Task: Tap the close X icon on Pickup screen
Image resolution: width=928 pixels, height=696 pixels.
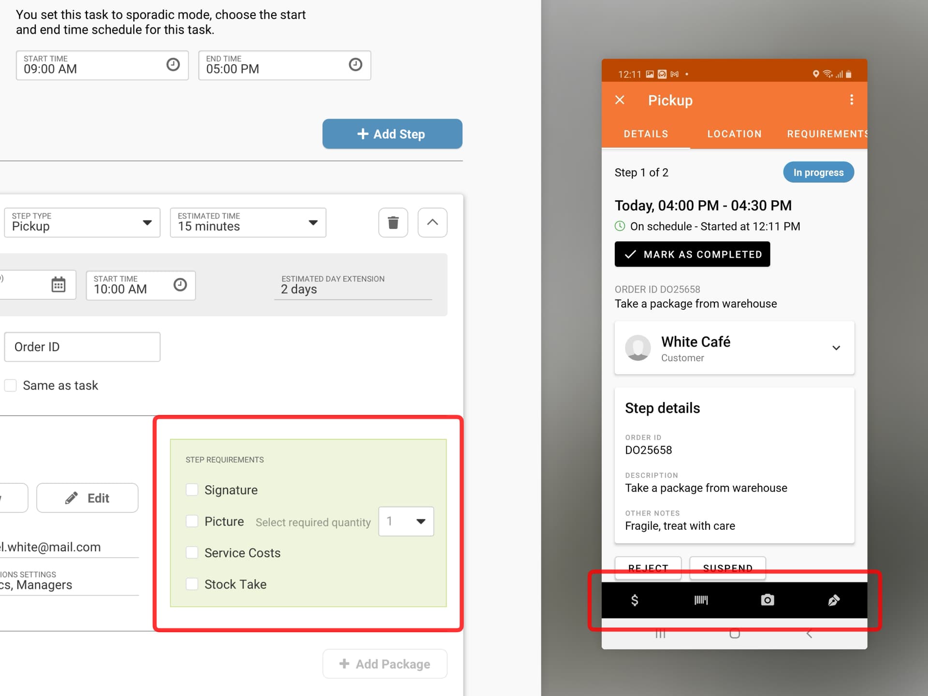Action: 621,100
